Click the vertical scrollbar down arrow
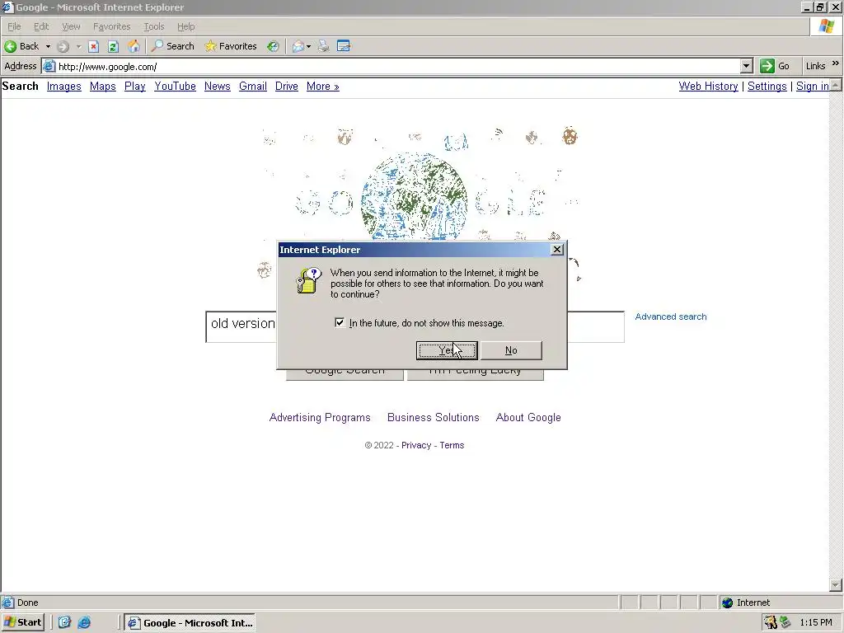Viewport: 844px width, 633px height. point(836,585)
